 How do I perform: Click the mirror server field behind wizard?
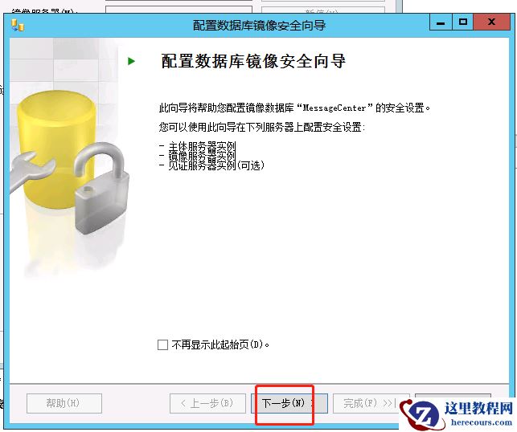click(x=178, y=9)
